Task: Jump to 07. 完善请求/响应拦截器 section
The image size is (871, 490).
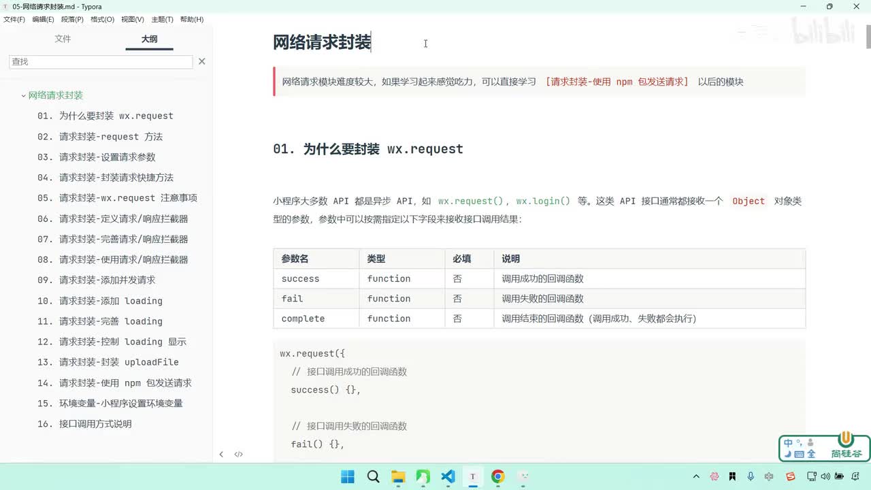Action: [113, 239]
